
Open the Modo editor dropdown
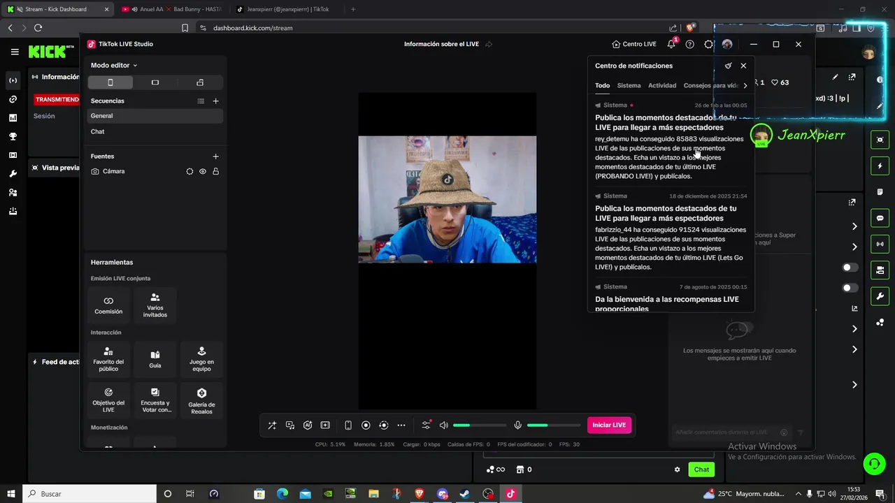click(114, 65)
